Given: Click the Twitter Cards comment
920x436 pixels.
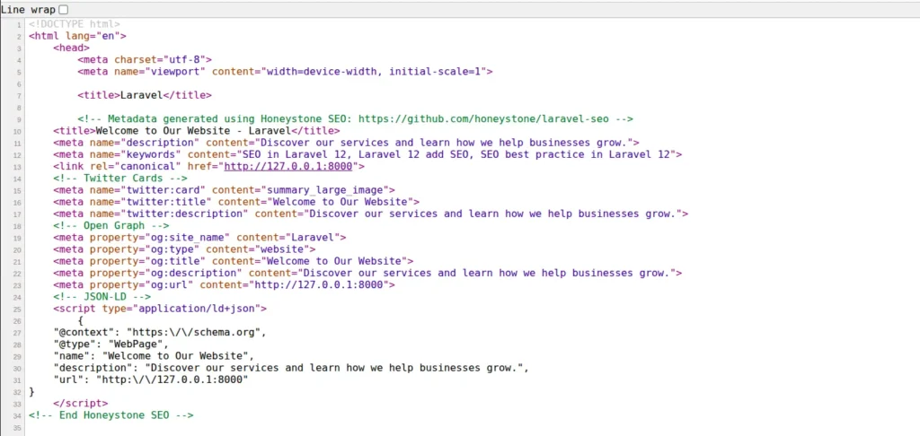Looking at the screenshot, I should click(120, 179).
